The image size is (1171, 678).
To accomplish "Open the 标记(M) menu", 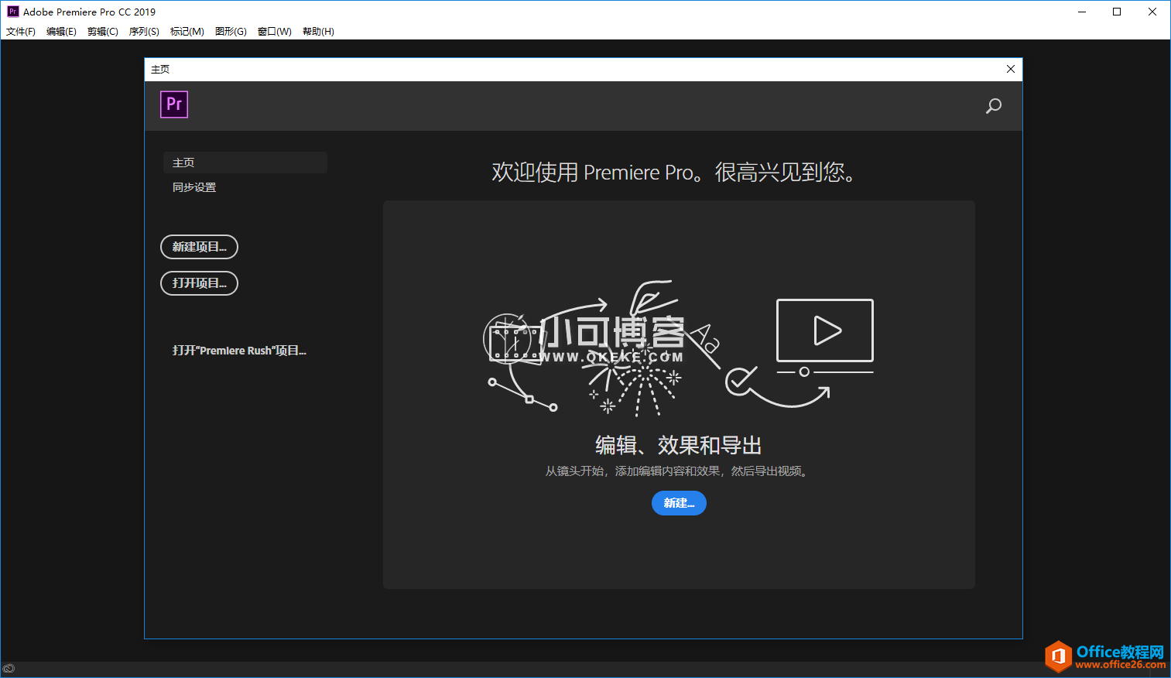I will coord(187,32).
